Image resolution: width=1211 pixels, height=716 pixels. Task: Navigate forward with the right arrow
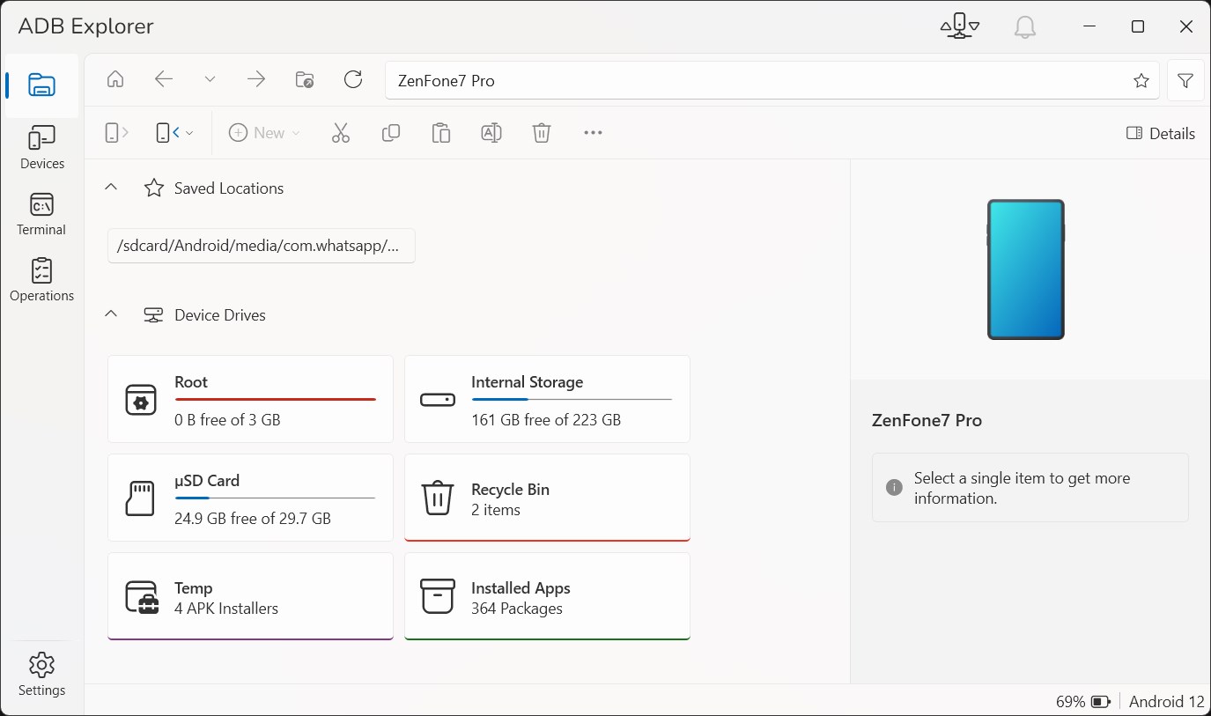coord(256,80)
